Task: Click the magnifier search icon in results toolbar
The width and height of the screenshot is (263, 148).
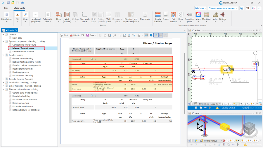Action: pyautogui.click(x=115, y=35)
